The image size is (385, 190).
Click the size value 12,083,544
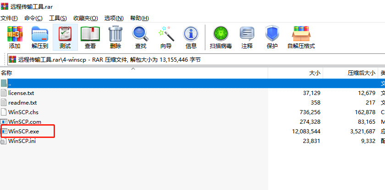pos(306,132)
